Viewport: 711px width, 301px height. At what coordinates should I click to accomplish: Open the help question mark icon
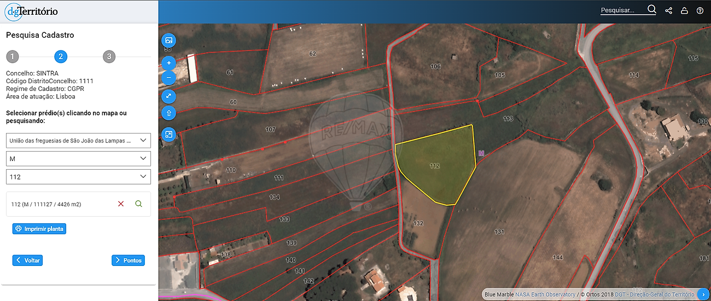700,10
